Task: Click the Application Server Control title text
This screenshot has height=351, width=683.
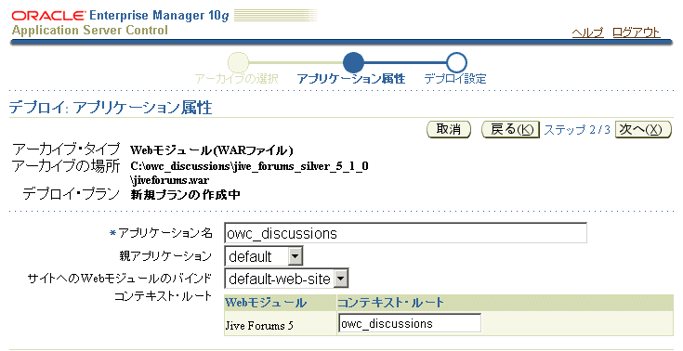Action: tap(90, 31)
